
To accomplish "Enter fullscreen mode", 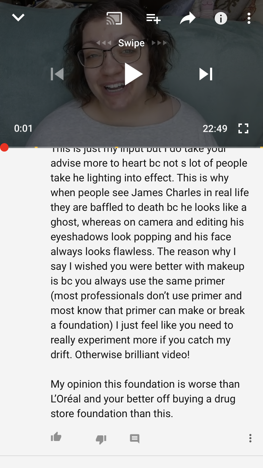I will point(243,128).
